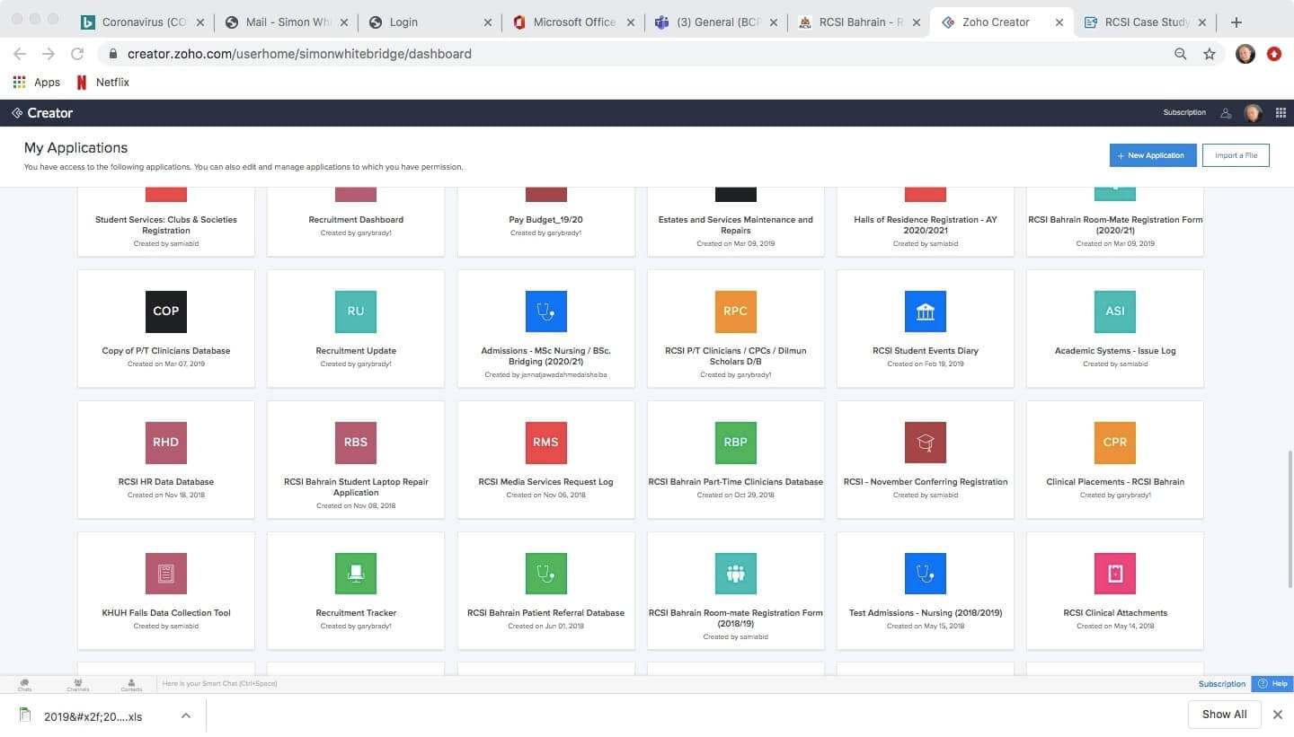Click the New Application button
Image resolution: width=1294 pixels, height=737 pixels.
(x=1153, y=155)
